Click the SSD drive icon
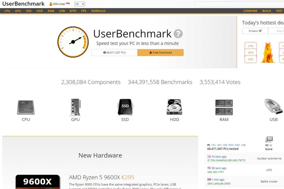The width and height of the screenshot is (284, 189). 125,107
